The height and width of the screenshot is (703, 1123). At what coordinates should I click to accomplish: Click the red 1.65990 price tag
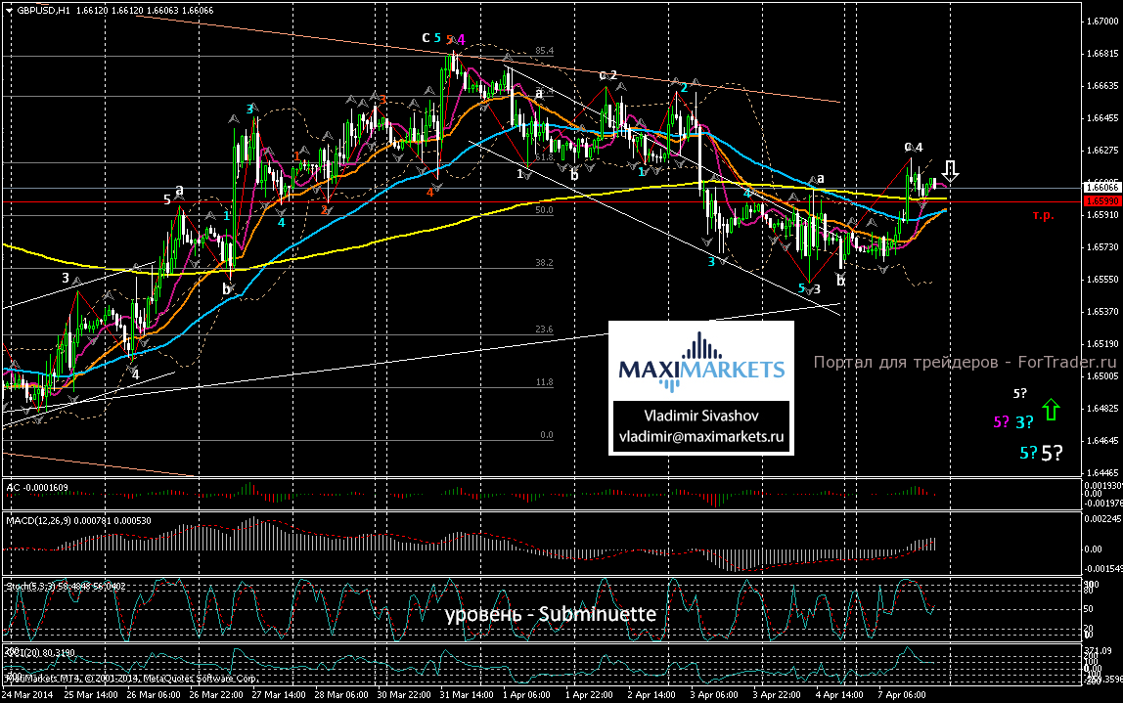point(1101,200)
